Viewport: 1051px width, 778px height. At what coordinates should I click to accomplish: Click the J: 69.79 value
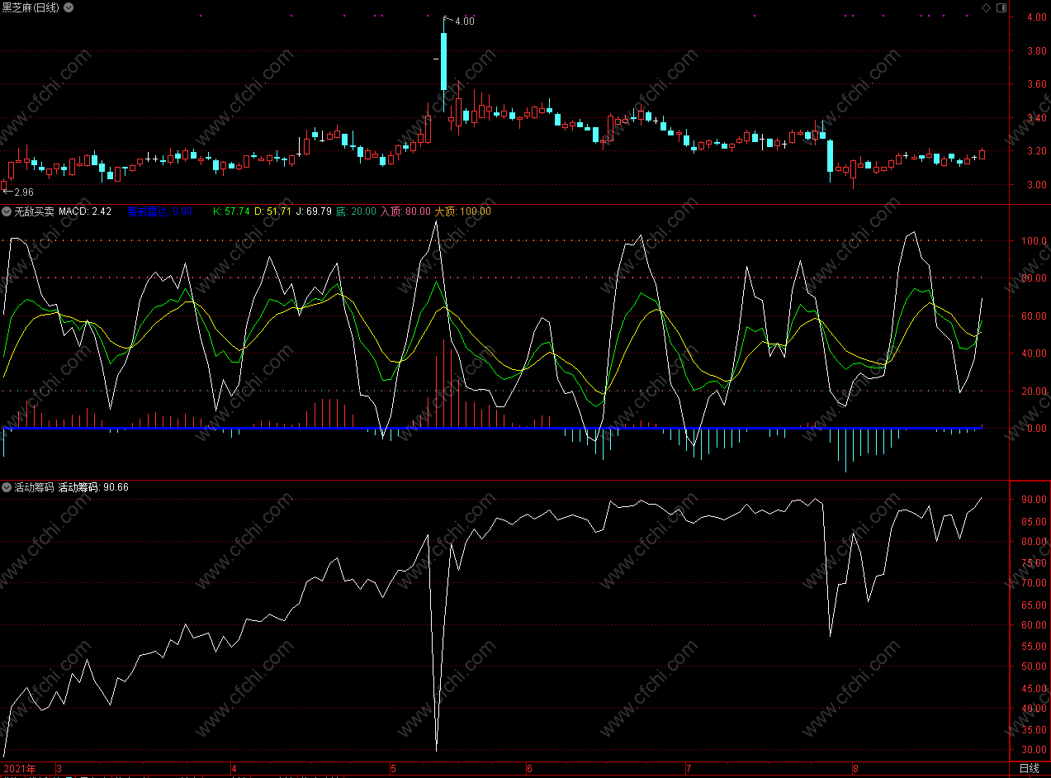point(313,211)
